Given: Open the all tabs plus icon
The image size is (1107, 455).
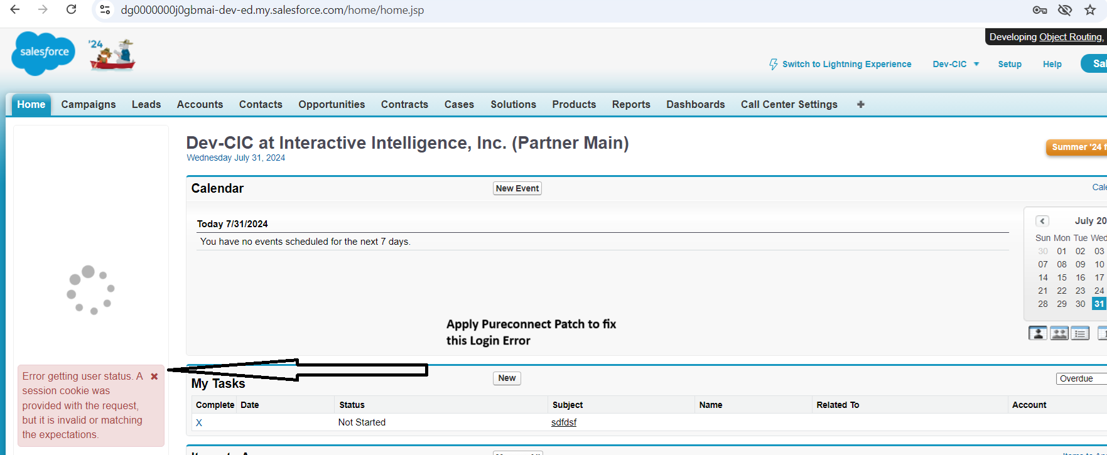Looking at the screenshot, I should point(860,104).
